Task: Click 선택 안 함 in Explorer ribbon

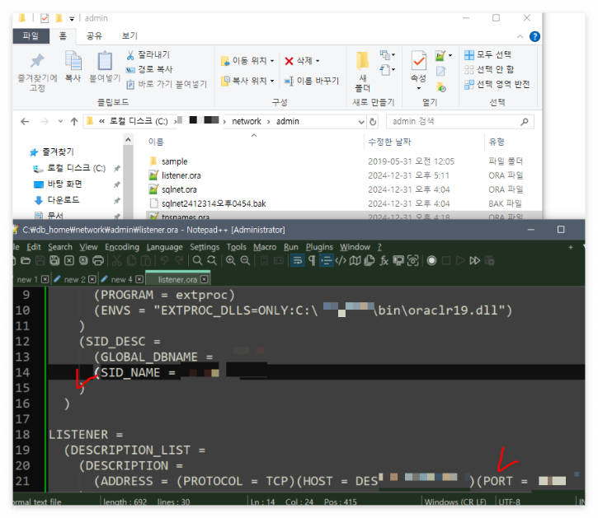Action: (x=489, y=69)
